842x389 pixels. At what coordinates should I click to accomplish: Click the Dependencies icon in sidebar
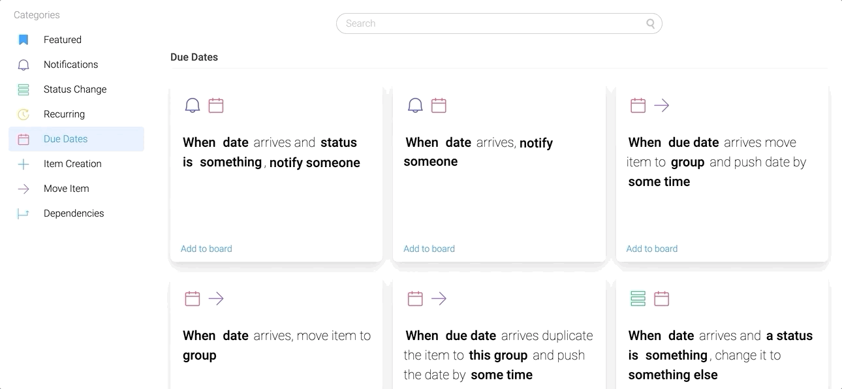(23, 213)
